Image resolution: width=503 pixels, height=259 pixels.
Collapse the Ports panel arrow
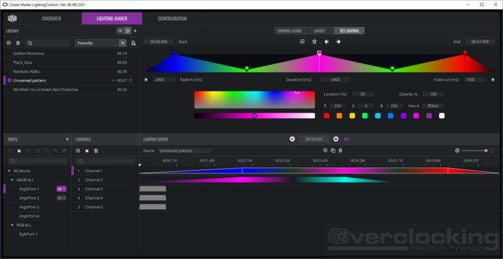(x=67, y=139)
